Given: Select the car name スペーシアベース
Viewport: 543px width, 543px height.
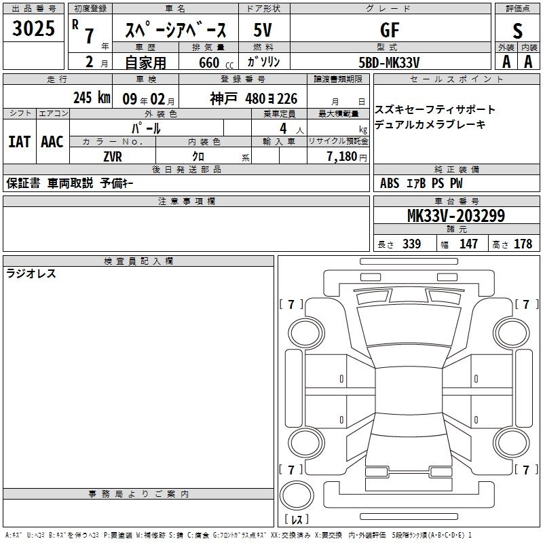Looking at the screenshot, I should coord(175,31).
